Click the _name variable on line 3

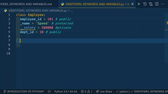pos(25,23)
